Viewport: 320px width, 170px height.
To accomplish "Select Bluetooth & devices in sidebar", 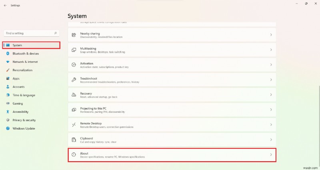I will (x=26, y=54).
